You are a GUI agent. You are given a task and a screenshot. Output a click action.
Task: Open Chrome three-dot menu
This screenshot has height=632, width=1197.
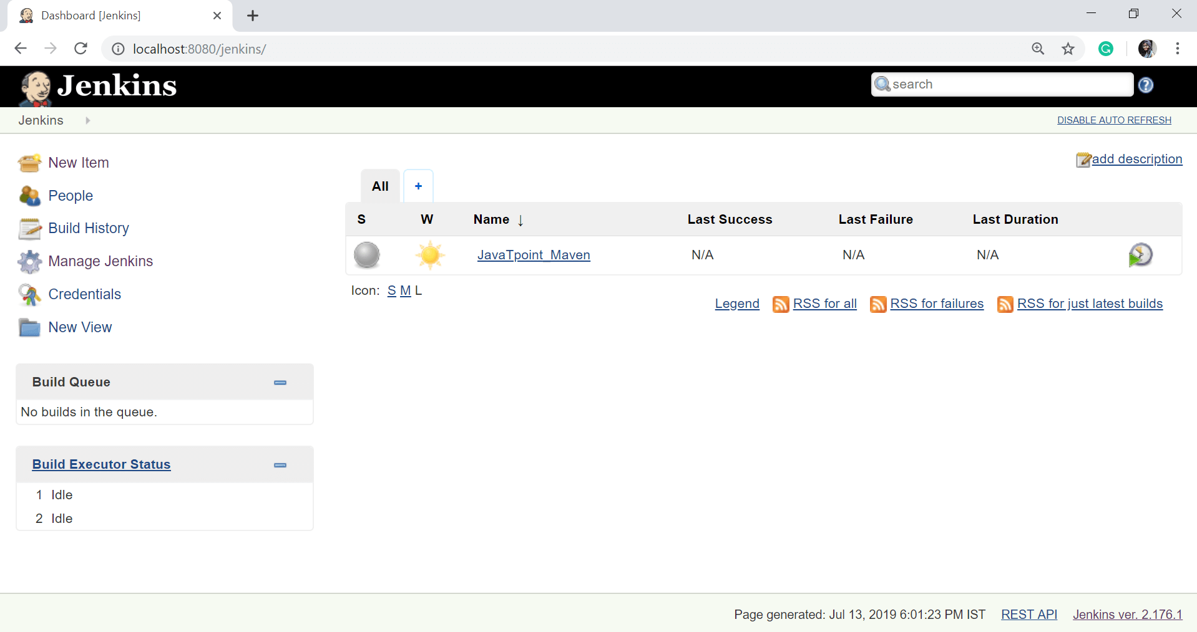click(1178, 49)
